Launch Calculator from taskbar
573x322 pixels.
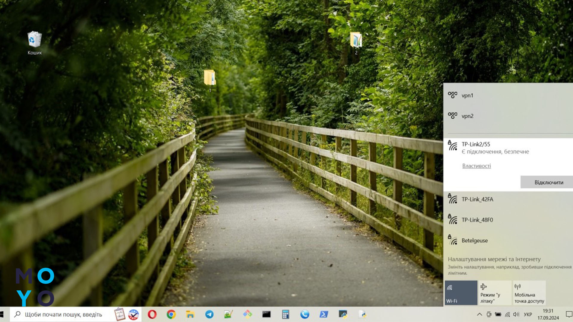pos(286,314)
